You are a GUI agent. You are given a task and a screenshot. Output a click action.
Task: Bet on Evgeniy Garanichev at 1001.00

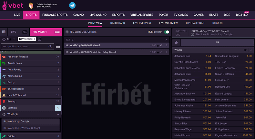233,135
